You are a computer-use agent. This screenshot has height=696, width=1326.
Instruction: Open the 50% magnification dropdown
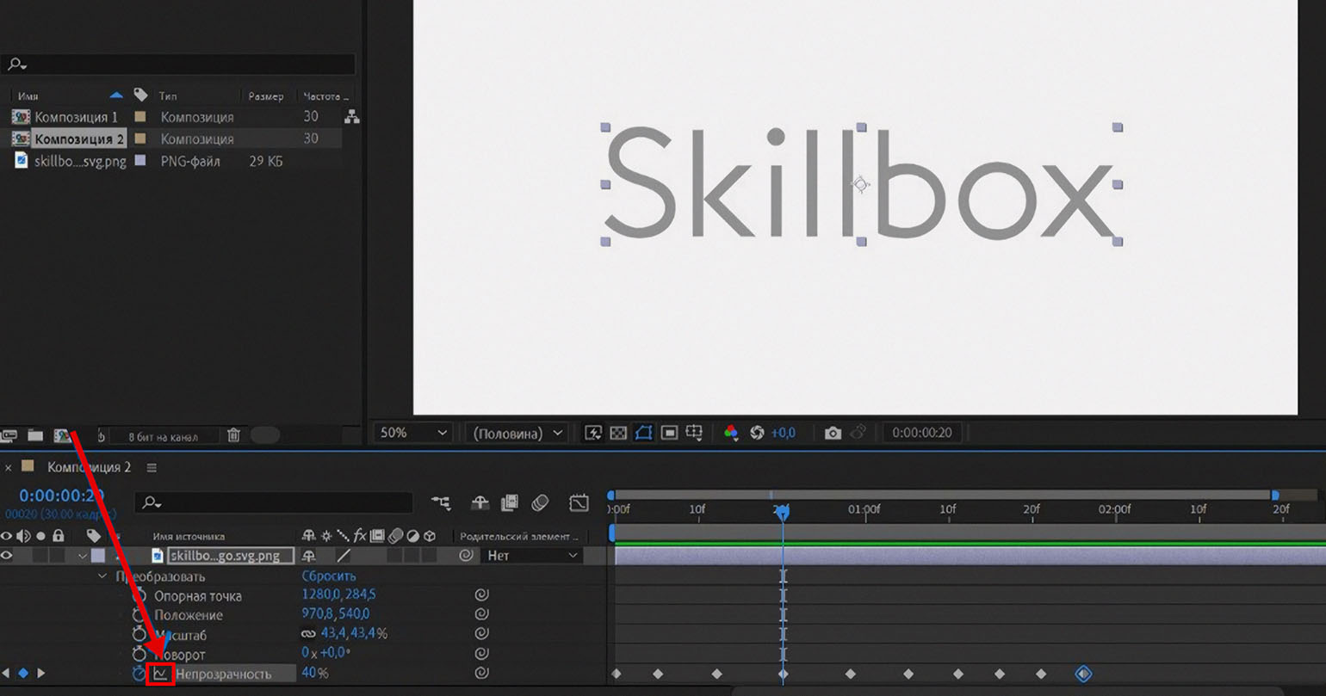click(413, 433)
